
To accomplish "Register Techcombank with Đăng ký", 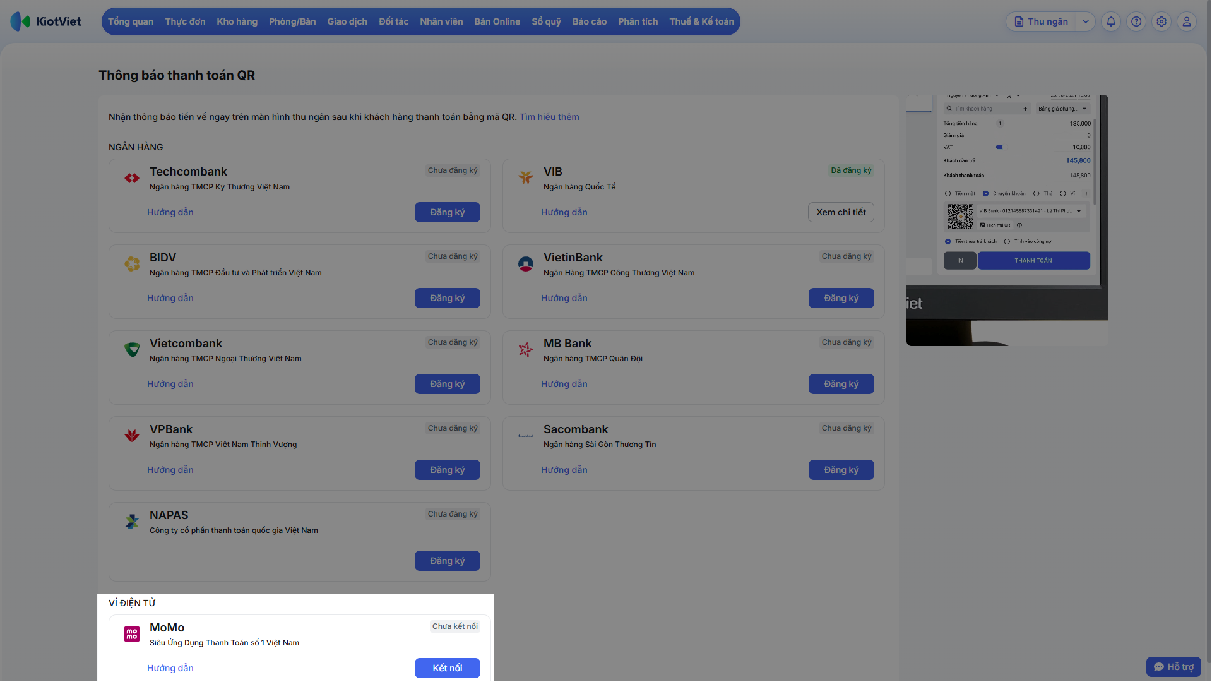I will (x=448, y=212).
